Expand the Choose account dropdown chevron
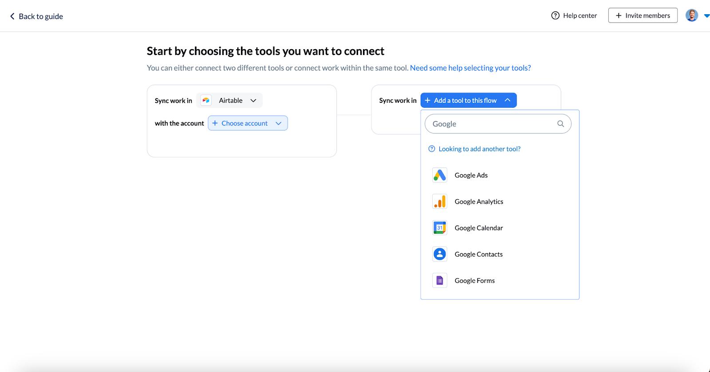This screenshot has height=372, width=710. [279, 123]
